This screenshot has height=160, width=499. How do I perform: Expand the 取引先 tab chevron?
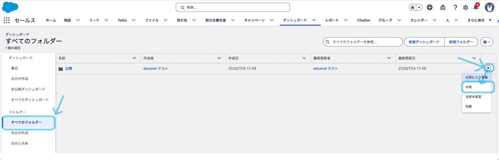[x=194, y=20]
